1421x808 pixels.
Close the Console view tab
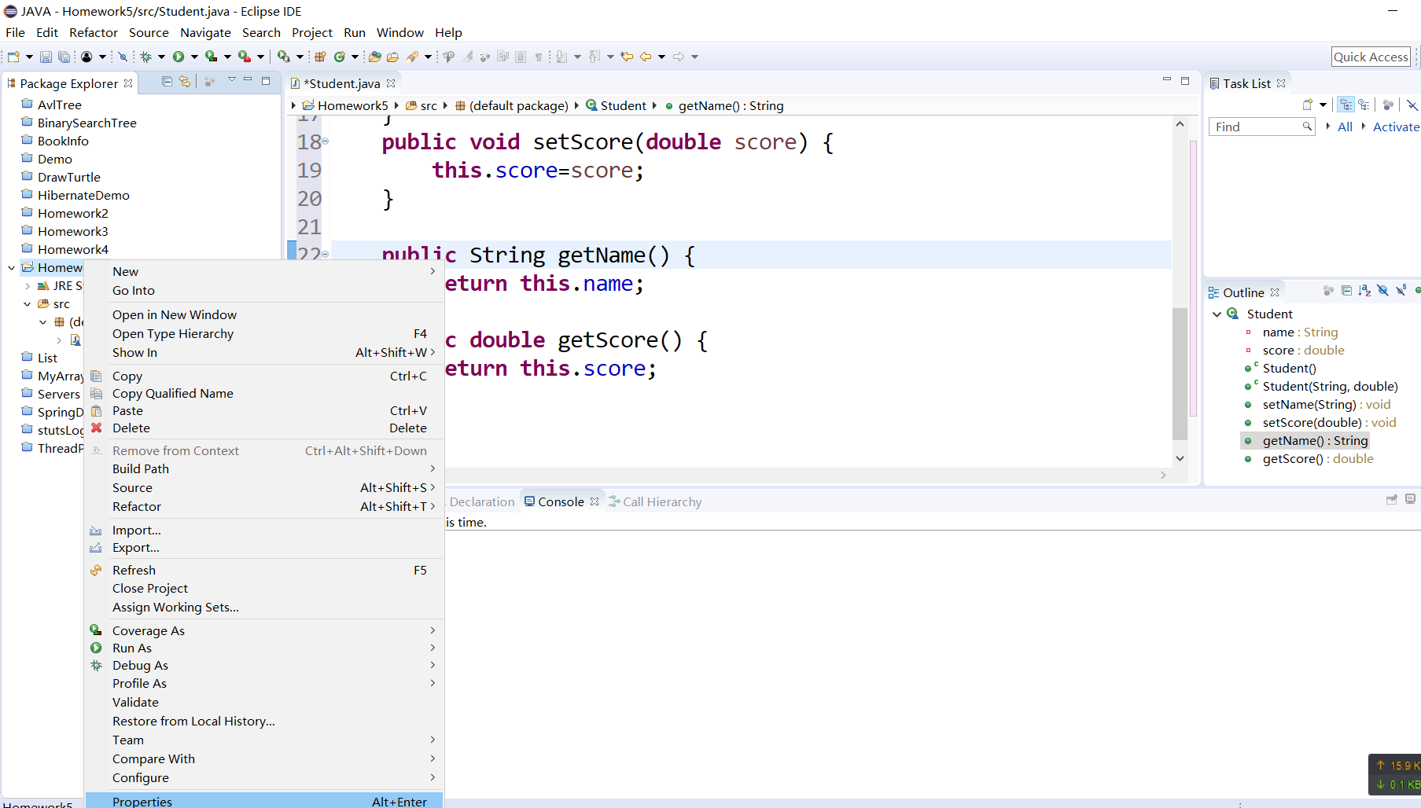pos(595,501)
